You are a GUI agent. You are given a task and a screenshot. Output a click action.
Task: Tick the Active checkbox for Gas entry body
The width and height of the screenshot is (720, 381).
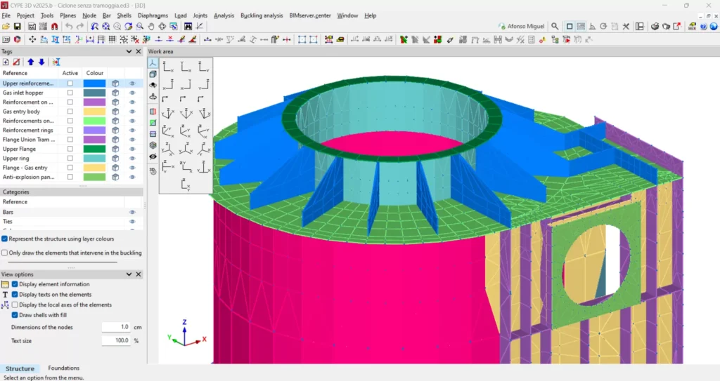point(70,112)
